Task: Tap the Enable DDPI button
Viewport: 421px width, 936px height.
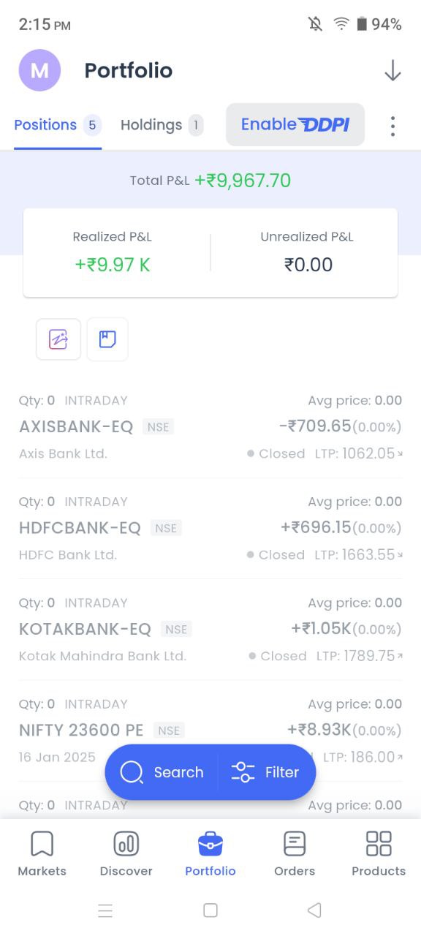Action: 295,124
